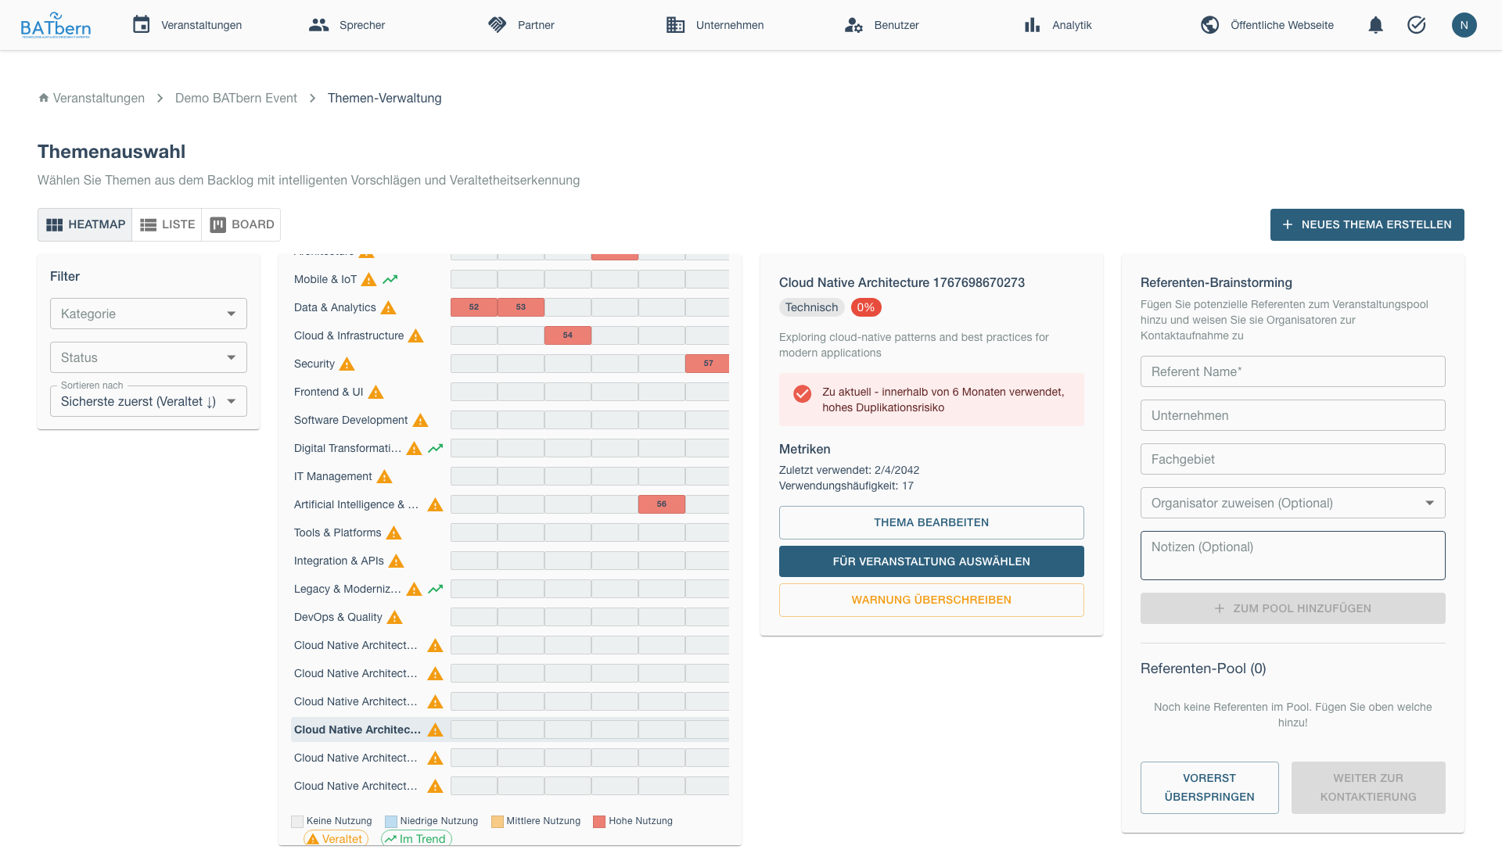1502x864 pixels.
Task: Toggle the Im Trend legend chip
Action: (x=416, y=839)
